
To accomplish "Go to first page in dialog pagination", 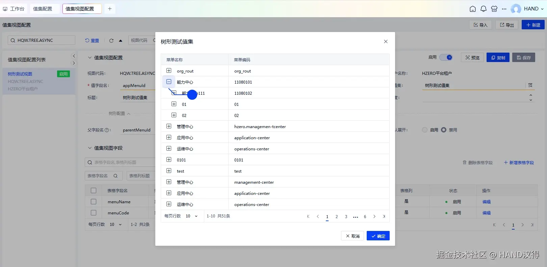I will [x=308, y=216].
